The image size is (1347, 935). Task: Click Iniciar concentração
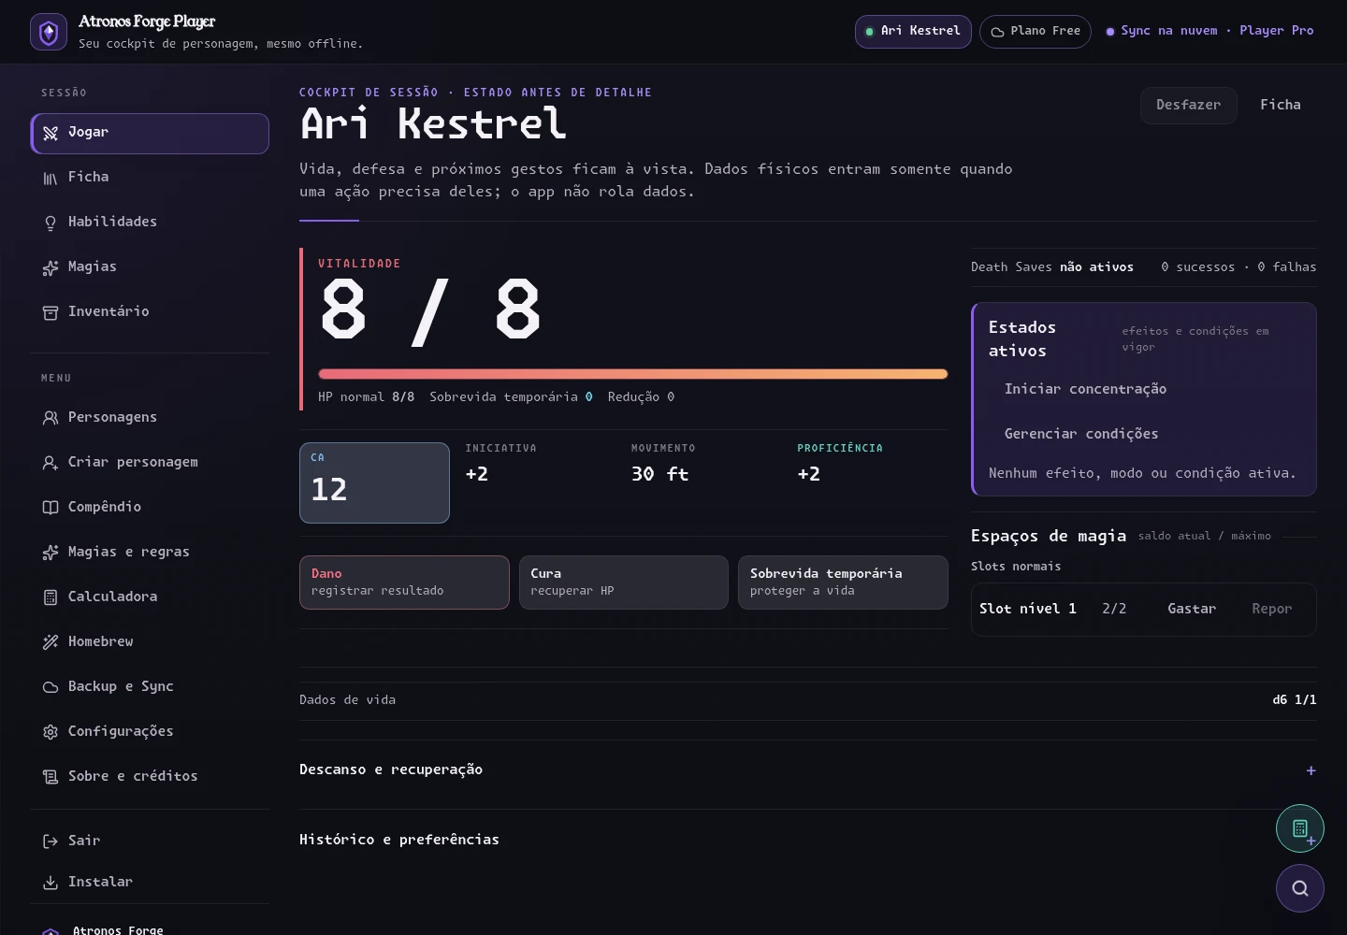coord(1085,390)
